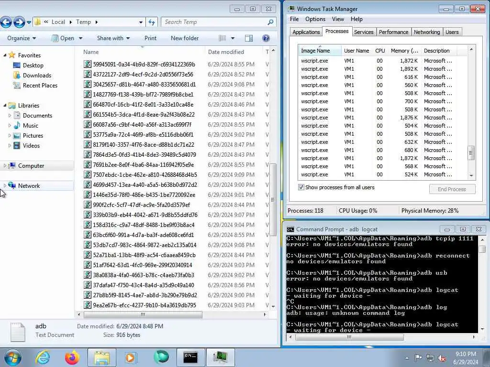Open Task Manager Options menu

(x=315, y=19)
